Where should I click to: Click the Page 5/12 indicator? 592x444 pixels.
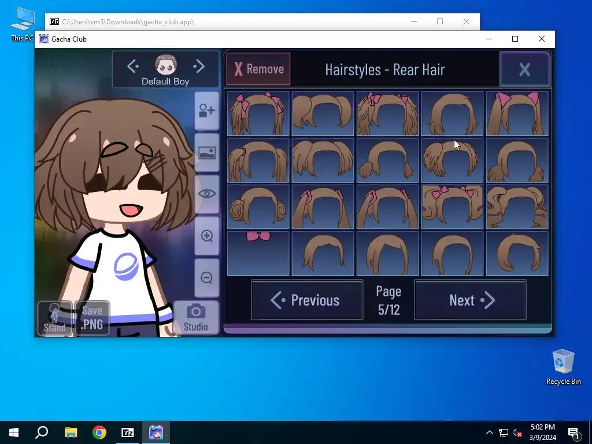(x=388, y=301)
